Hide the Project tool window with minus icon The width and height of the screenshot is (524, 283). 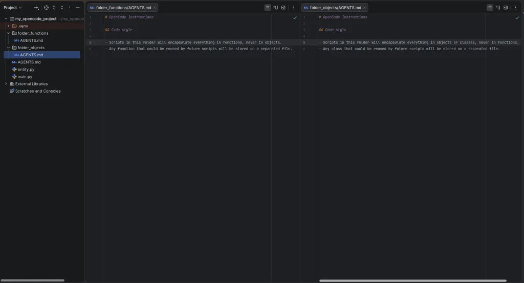78,7
